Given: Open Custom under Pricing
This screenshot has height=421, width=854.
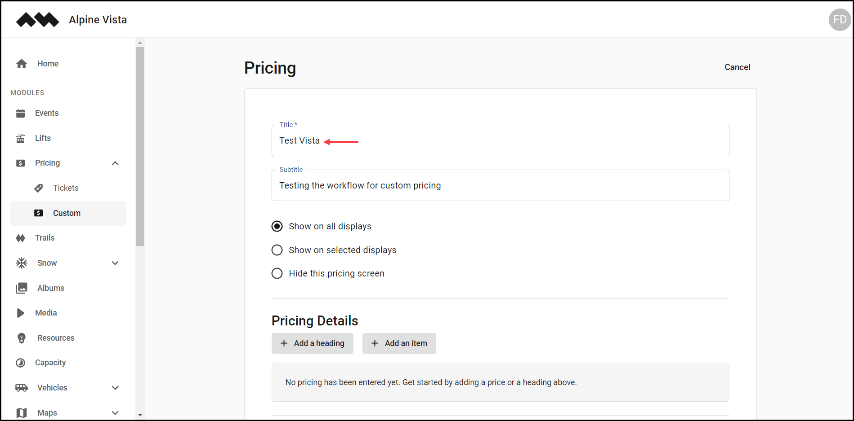Looking at the screenshot, I should point(68,213).
